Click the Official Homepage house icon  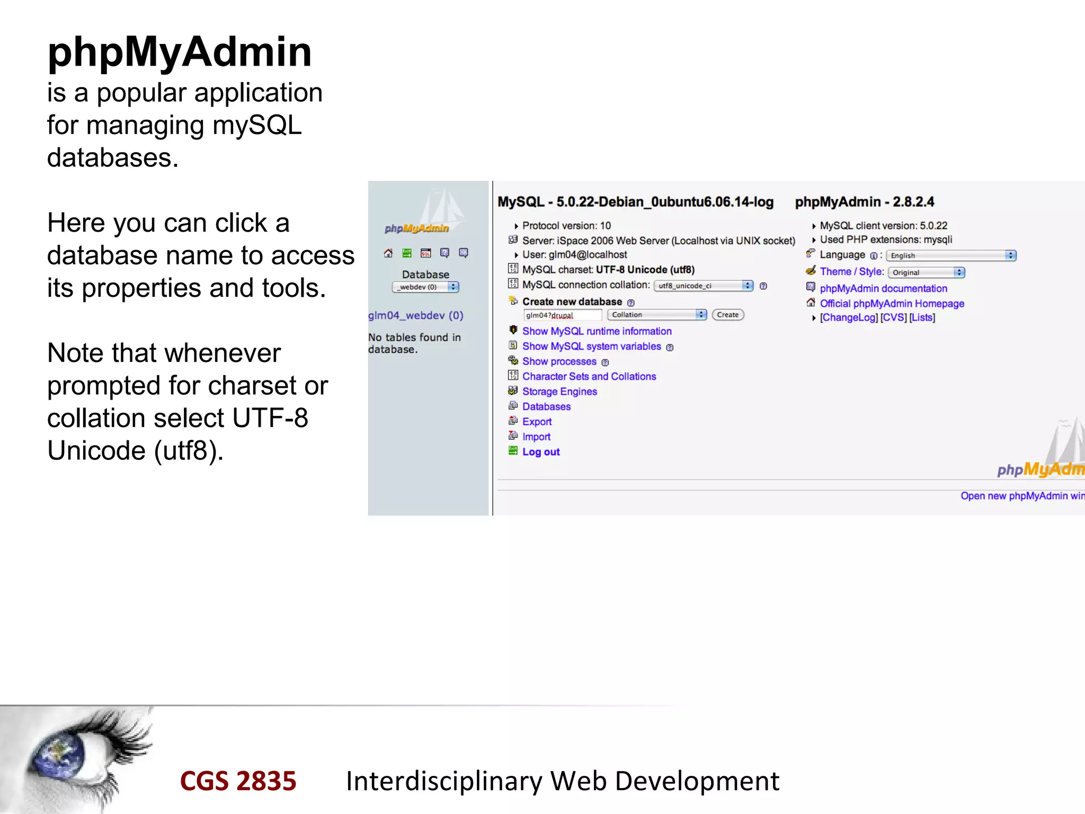[811, 303]
